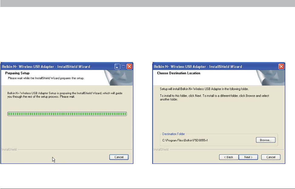
Task: Click Next in Choose Destination Location
Action: (x=248, y=157)
